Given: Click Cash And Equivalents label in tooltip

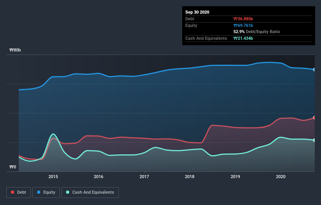Looking at the screenshot, I should pos(206,38).
